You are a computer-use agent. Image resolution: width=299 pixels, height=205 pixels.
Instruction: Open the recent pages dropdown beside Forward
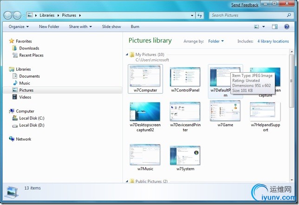pyautogui.click(x=24, y=16)
